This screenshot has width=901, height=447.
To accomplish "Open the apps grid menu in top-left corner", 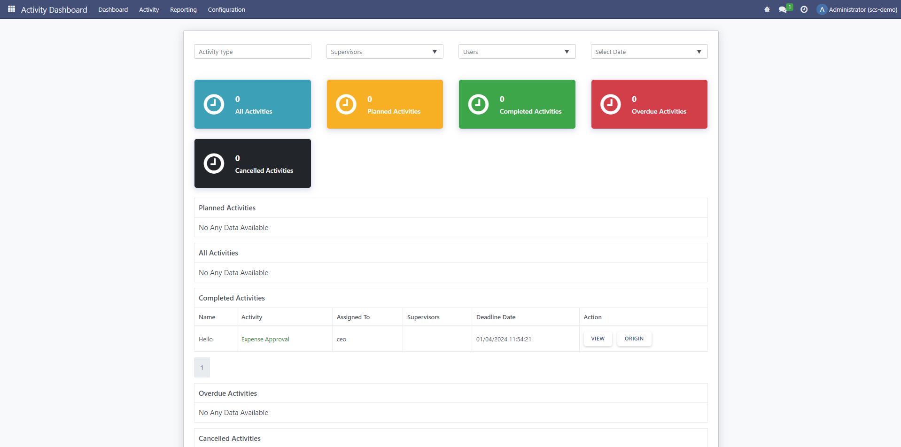I will click(12, 9).
